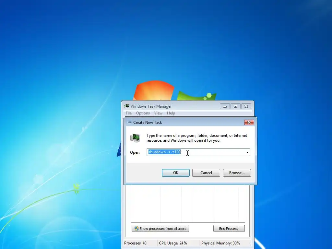Click the Open: label
The height and width of the screenshot is (249, 332).
click(135, 152)
